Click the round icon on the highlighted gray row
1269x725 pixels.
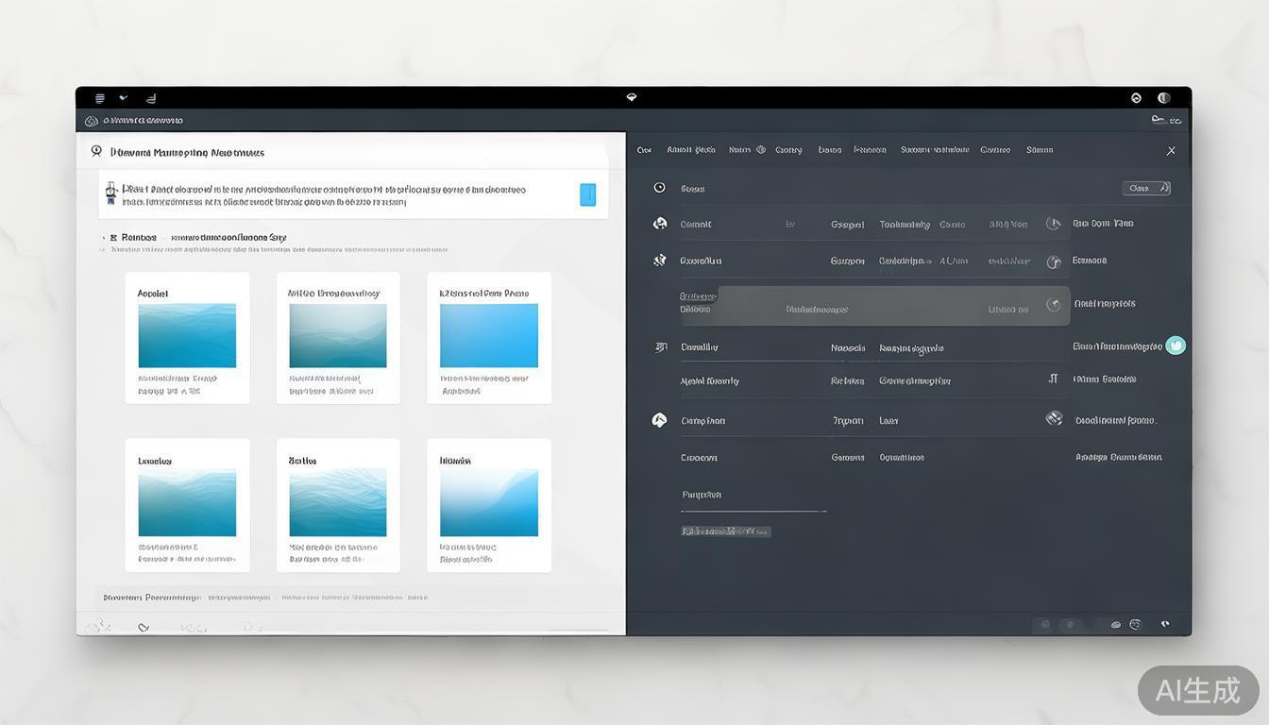(x=1054, y=305)
